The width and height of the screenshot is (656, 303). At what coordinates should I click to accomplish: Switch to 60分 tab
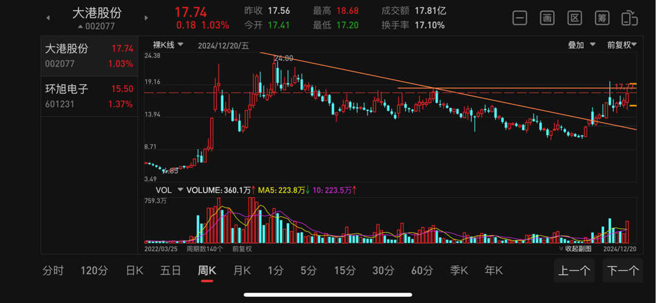pyautogui.click(x=422, y=270)
